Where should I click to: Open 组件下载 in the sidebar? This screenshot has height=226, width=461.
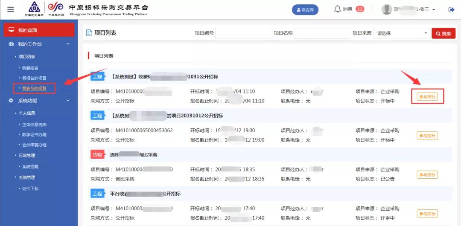30,188
